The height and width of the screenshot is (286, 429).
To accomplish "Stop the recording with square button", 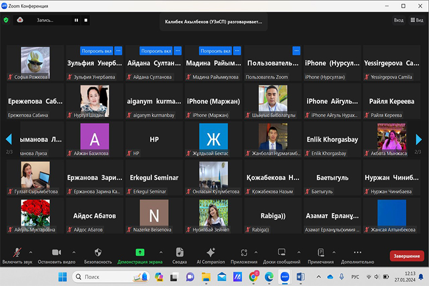I will tap(85, 20).
